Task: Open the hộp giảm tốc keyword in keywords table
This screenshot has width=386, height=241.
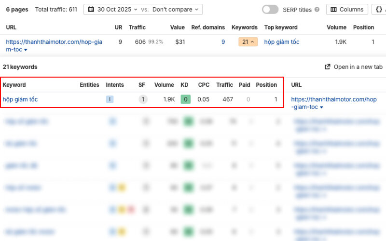Action: pos(20,99)
